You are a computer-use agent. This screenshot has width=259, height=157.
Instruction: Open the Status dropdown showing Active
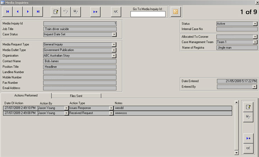tap(255, 24)
